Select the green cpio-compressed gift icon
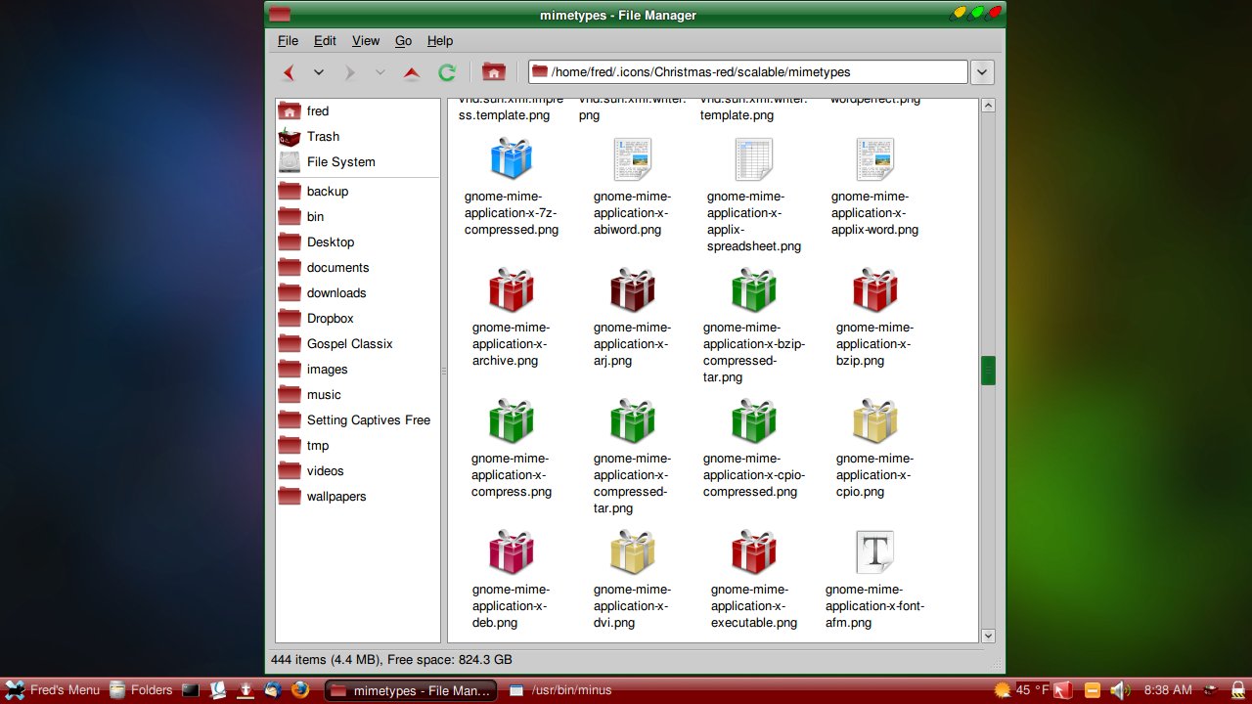Viewport: 1252px width, 704px height. pyautogui.click(x=753, y=420)
